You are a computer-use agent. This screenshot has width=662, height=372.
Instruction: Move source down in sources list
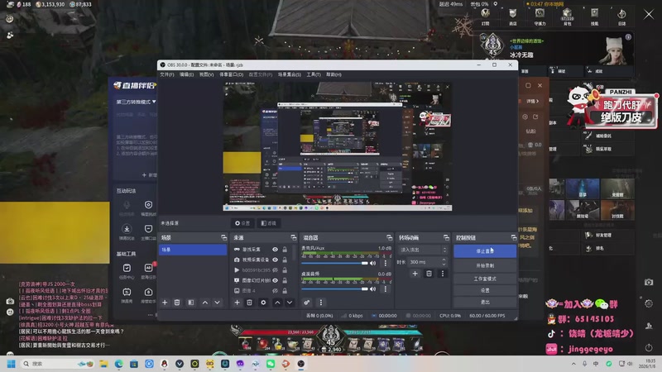click(290, 303)
